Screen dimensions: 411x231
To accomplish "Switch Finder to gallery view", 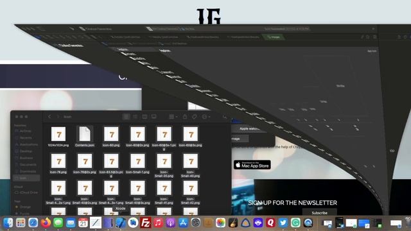I will coord(154,117).
